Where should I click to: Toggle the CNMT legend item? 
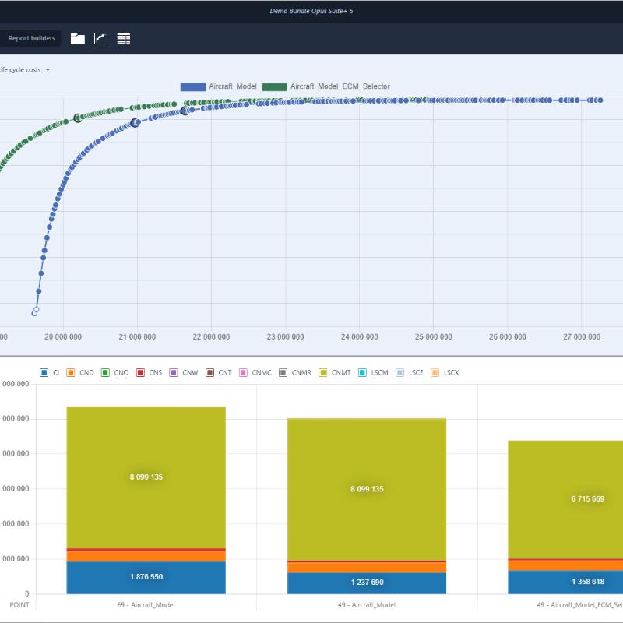click(335, 373)
